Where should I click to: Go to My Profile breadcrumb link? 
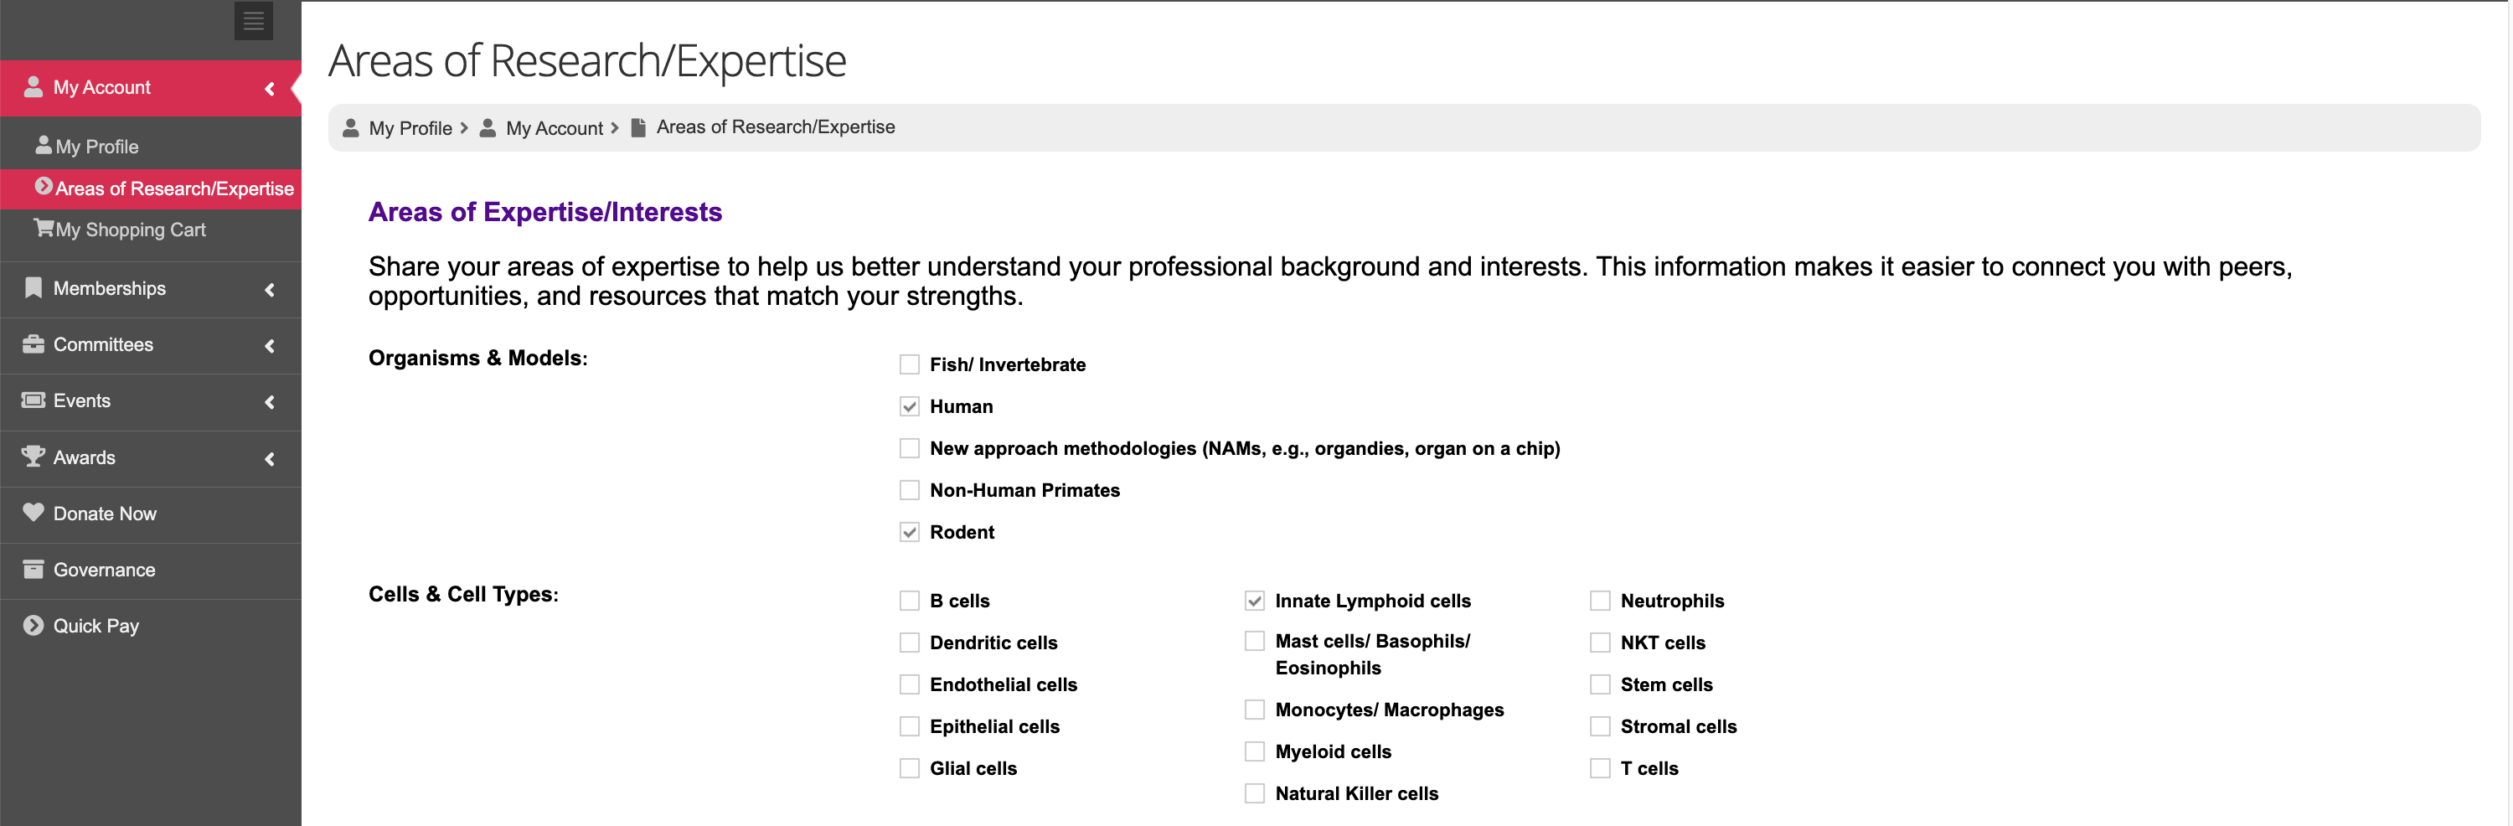pyautogui.click(x=410, y=127)
